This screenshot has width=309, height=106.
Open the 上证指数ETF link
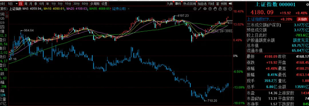tap(261, 19)
